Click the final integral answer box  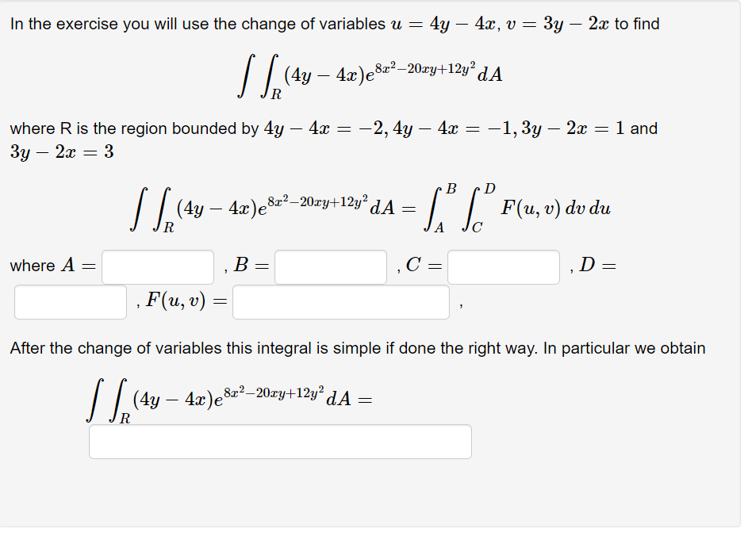pos(279,441)
